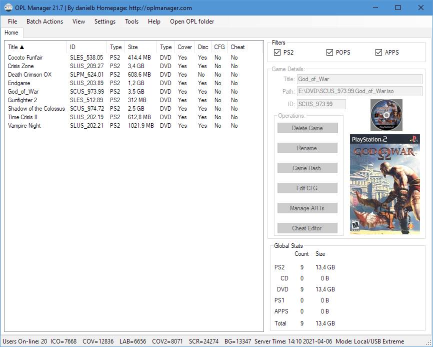The image size is (433, 347).
Task: Sort list by Disc column header
Action: coord(203,47)
